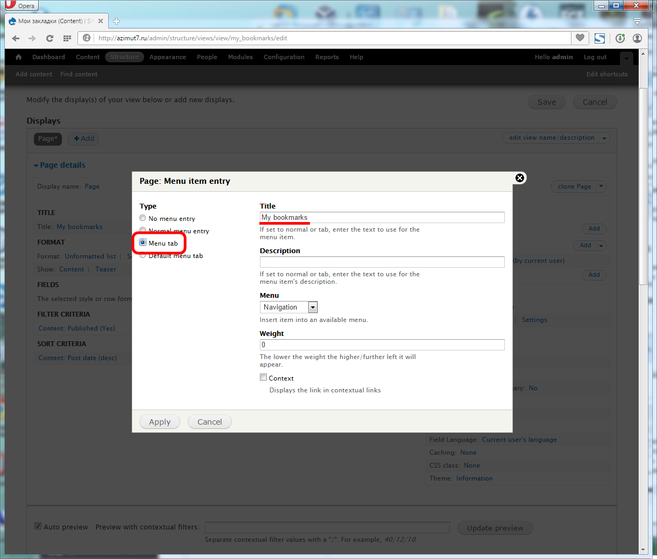Select the Page display tab
The image size is (657, 559).
point(48,139)
